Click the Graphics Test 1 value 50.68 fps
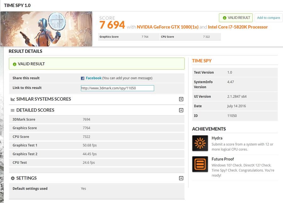The width and height of the screenshot is (283, 203). pos(90,145)
